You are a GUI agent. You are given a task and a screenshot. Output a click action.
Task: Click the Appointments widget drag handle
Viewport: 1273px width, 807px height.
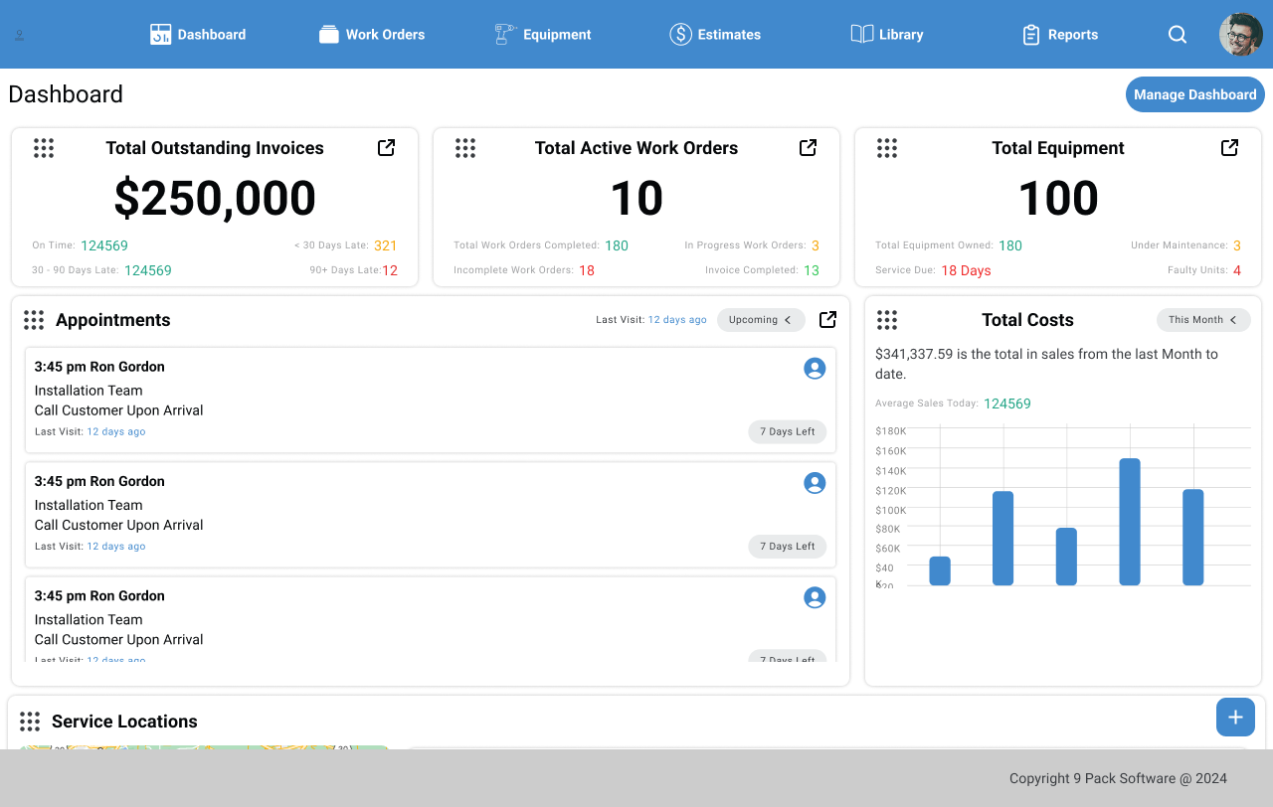coord(34,320)
